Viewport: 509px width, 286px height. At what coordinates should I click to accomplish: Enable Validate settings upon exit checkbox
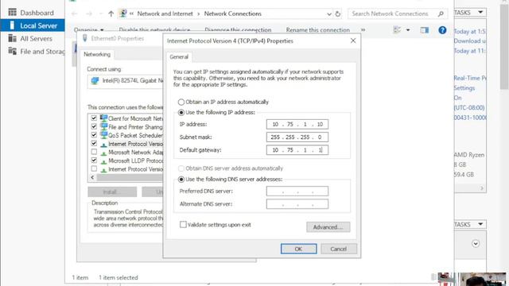(183, 224)
